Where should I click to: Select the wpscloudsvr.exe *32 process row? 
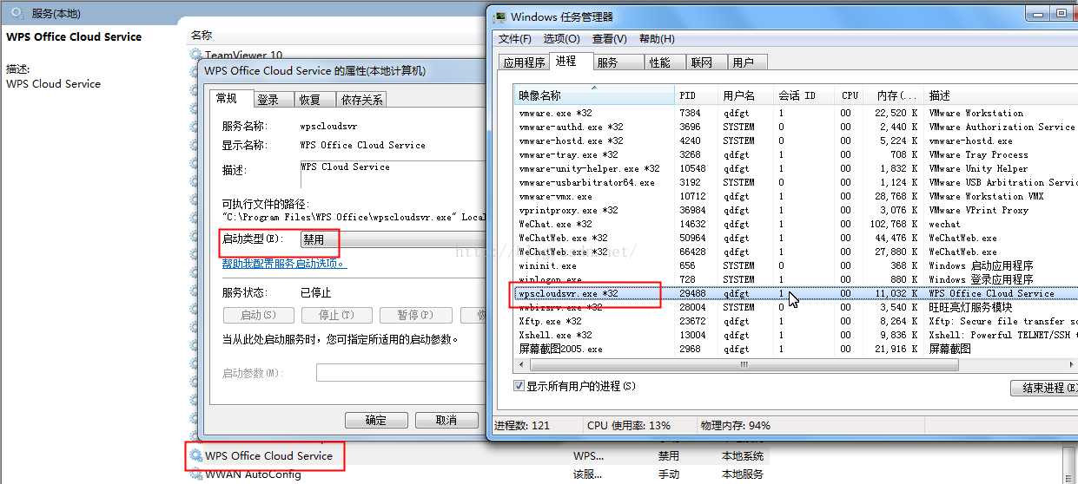[x=796, y=293]
